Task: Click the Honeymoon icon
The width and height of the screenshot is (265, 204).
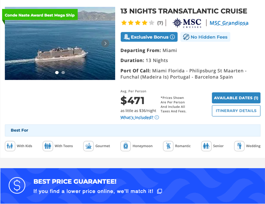Action: pos(125,146)
